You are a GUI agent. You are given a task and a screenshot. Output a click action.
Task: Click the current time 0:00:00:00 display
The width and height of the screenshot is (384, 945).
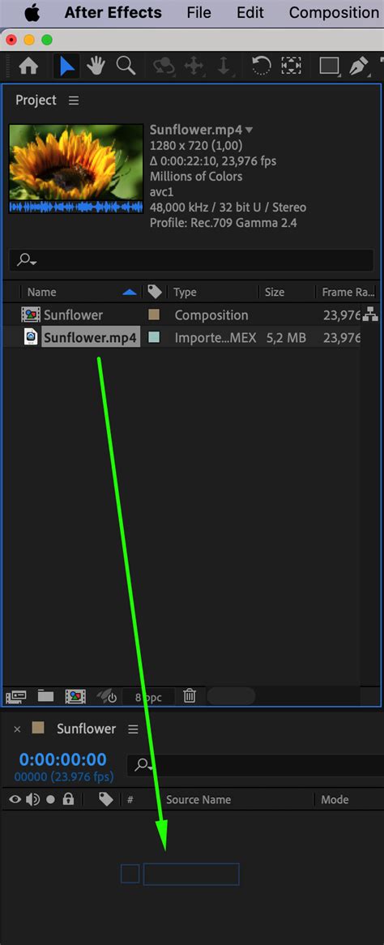click(x=62, y=759)
